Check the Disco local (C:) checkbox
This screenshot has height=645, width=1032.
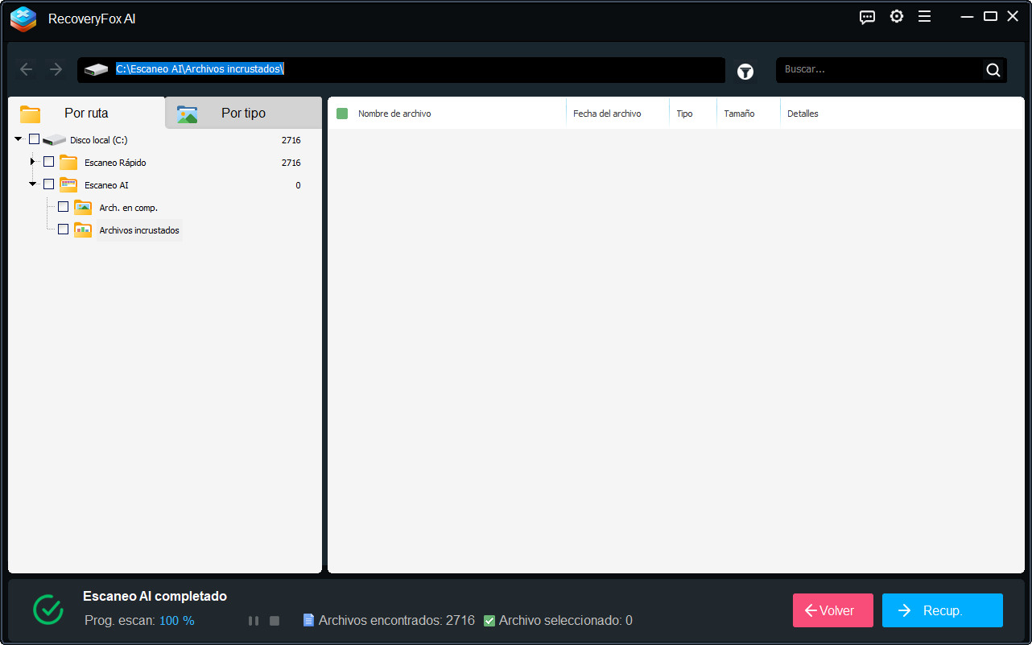[x=34, y=139]
